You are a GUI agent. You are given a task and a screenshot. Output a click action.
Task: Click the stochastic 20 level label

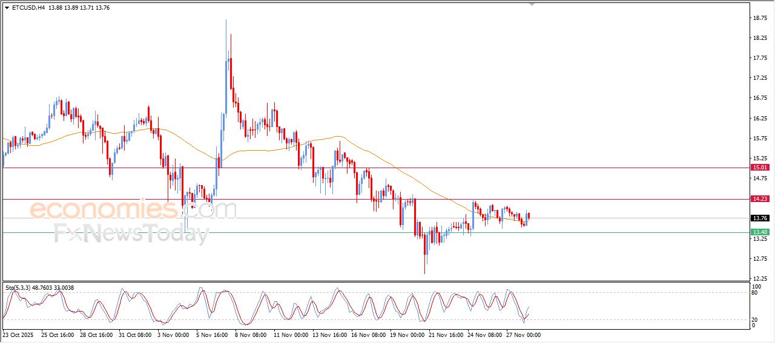754,319
